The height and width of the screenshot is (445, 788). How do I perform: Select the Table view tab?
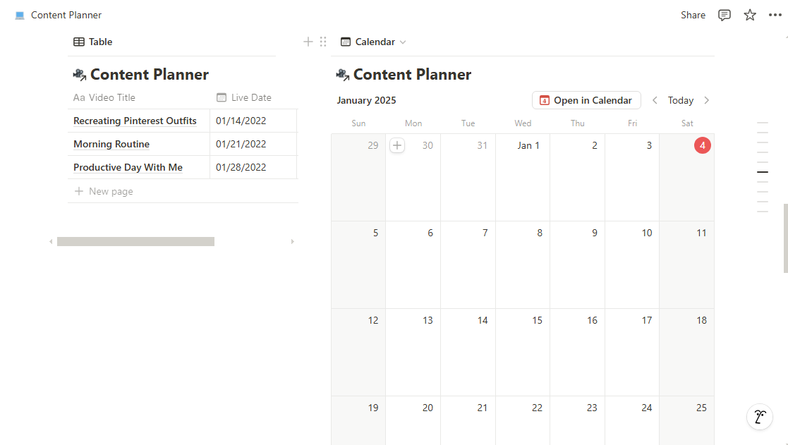93,42
